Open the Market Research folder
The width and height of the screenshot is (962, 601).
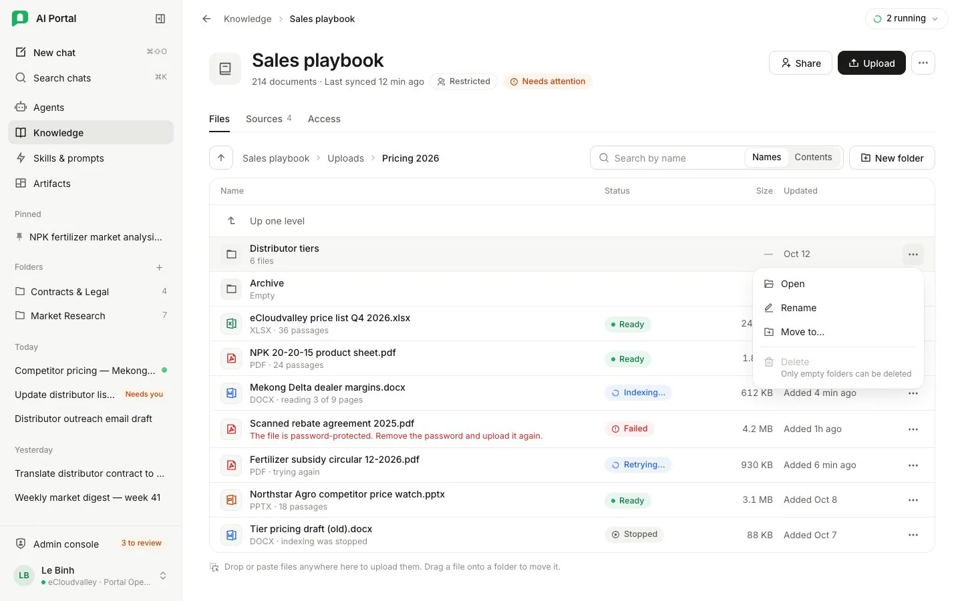click(91, 316)
